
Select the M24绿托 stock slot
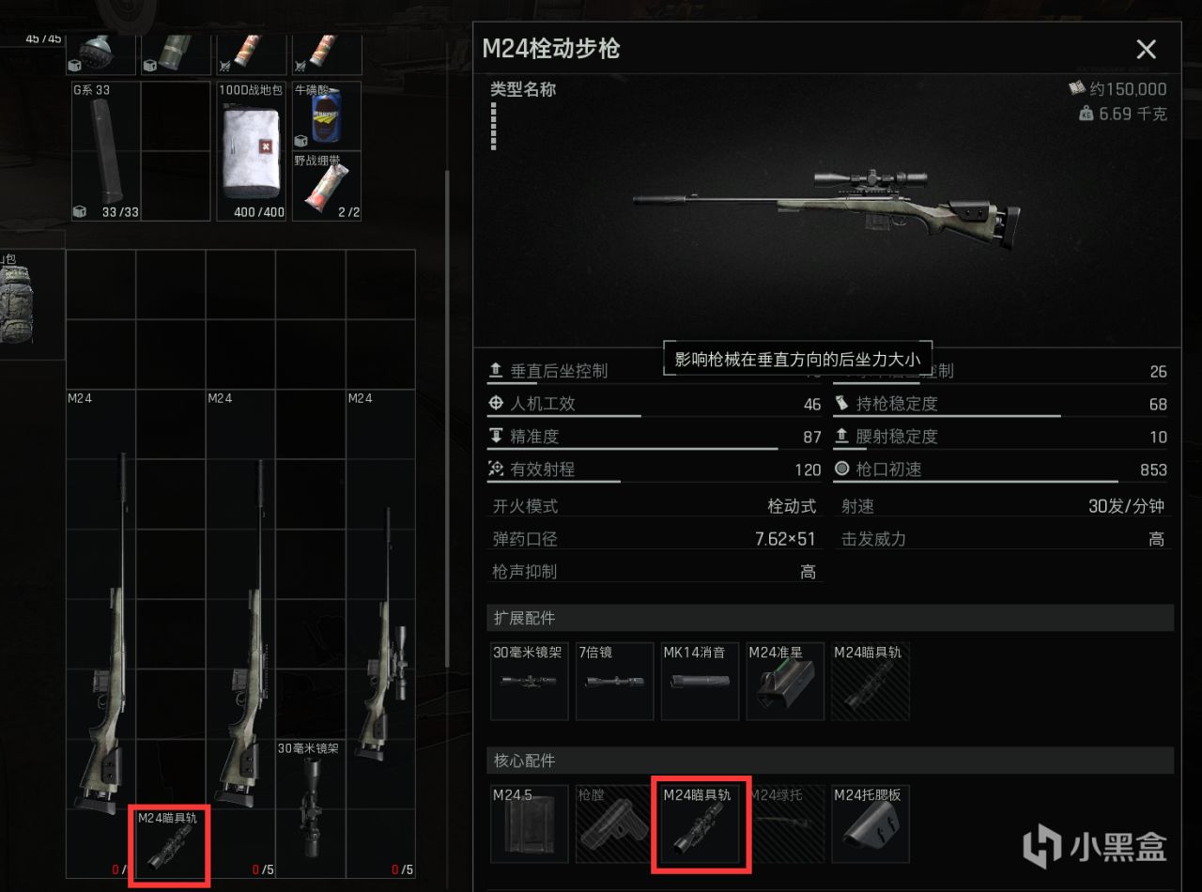pyautogui.click(x=785, y=823)
